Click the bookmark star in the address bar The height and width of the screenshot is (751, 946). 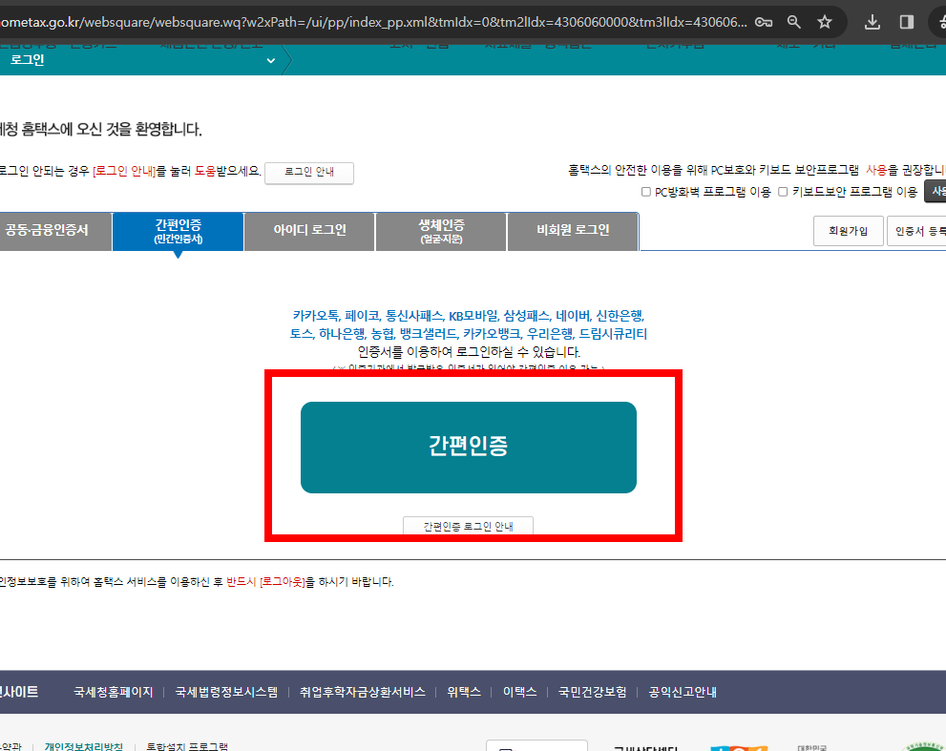825,20
